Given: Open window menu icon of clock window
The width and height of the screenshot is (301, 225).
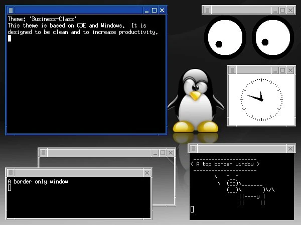Looking at the screenshot, I should coord(232,70).
